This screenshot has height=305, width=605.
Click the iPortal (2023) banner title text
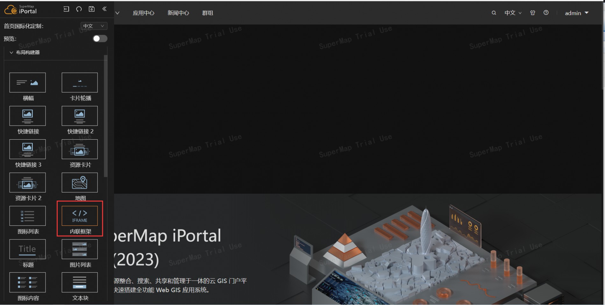point(167,247)
